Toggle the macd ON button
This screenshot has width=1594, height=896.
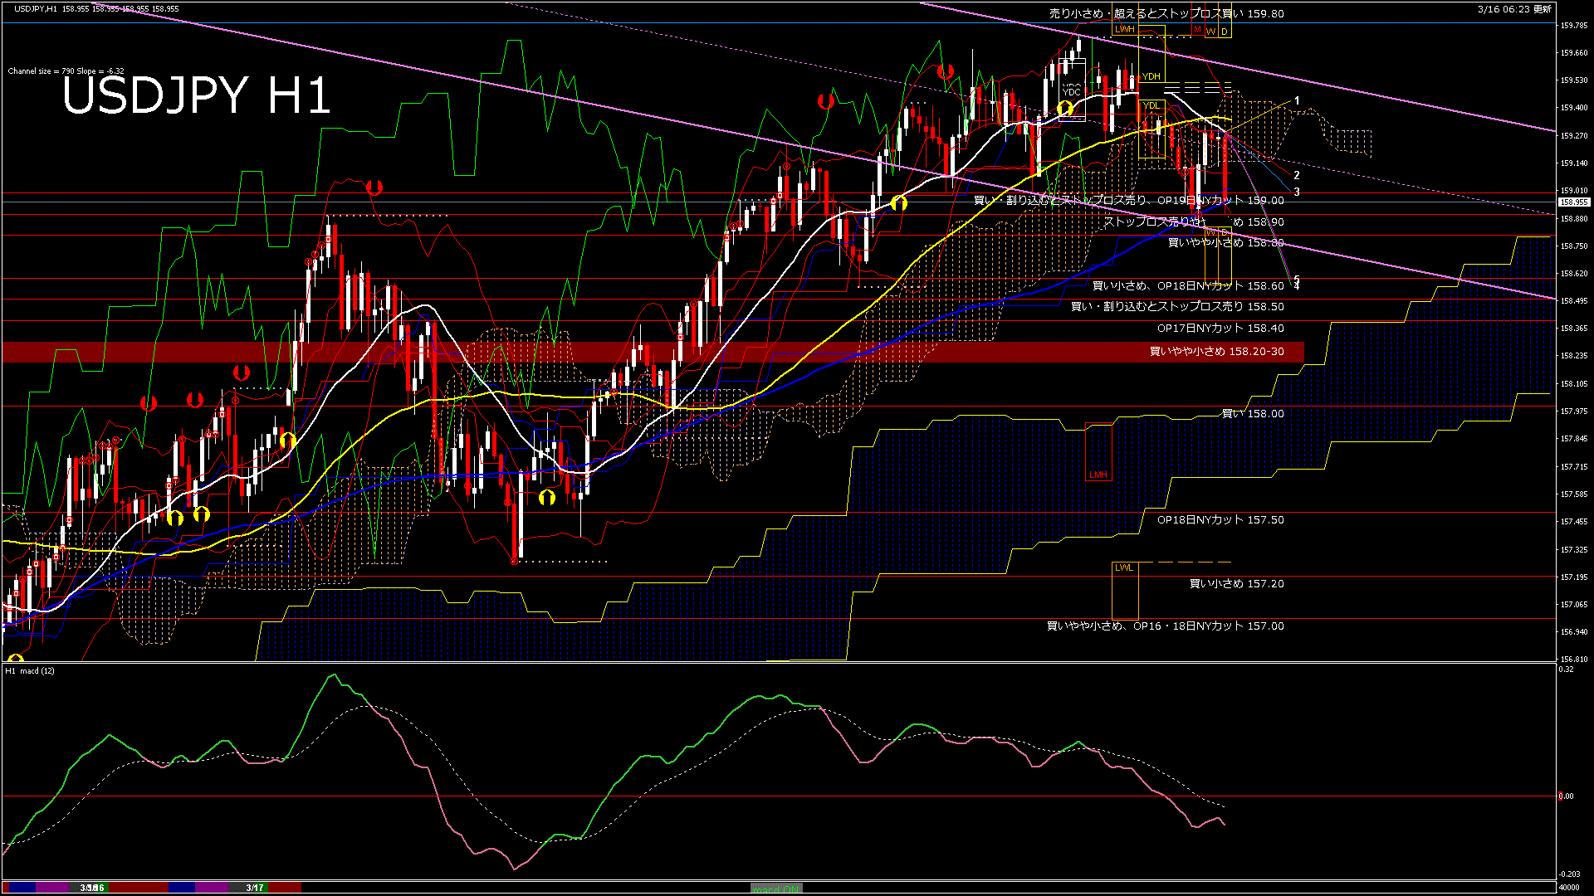(x=776, y=888)
